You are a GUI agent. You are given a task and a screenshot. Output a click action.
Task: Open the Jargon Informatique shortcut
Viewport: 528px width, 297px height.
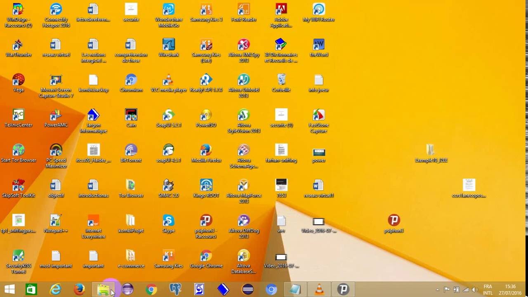coord(93,121)
